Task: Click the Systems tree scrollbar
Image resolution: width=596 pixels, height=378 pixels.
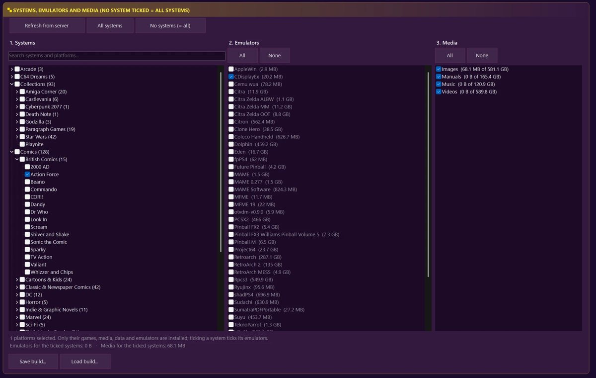Action: pos(221,162)
